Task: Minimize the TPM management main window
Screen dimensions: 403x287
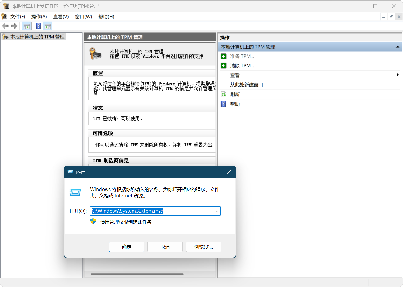Action: pyautogui.click(x=358, y=6)
